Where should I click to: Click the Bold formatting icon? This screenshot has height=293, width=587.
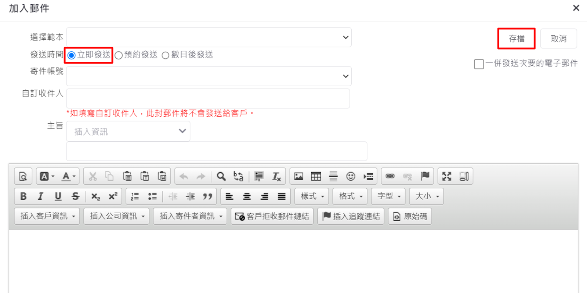(x=23, y=196)
